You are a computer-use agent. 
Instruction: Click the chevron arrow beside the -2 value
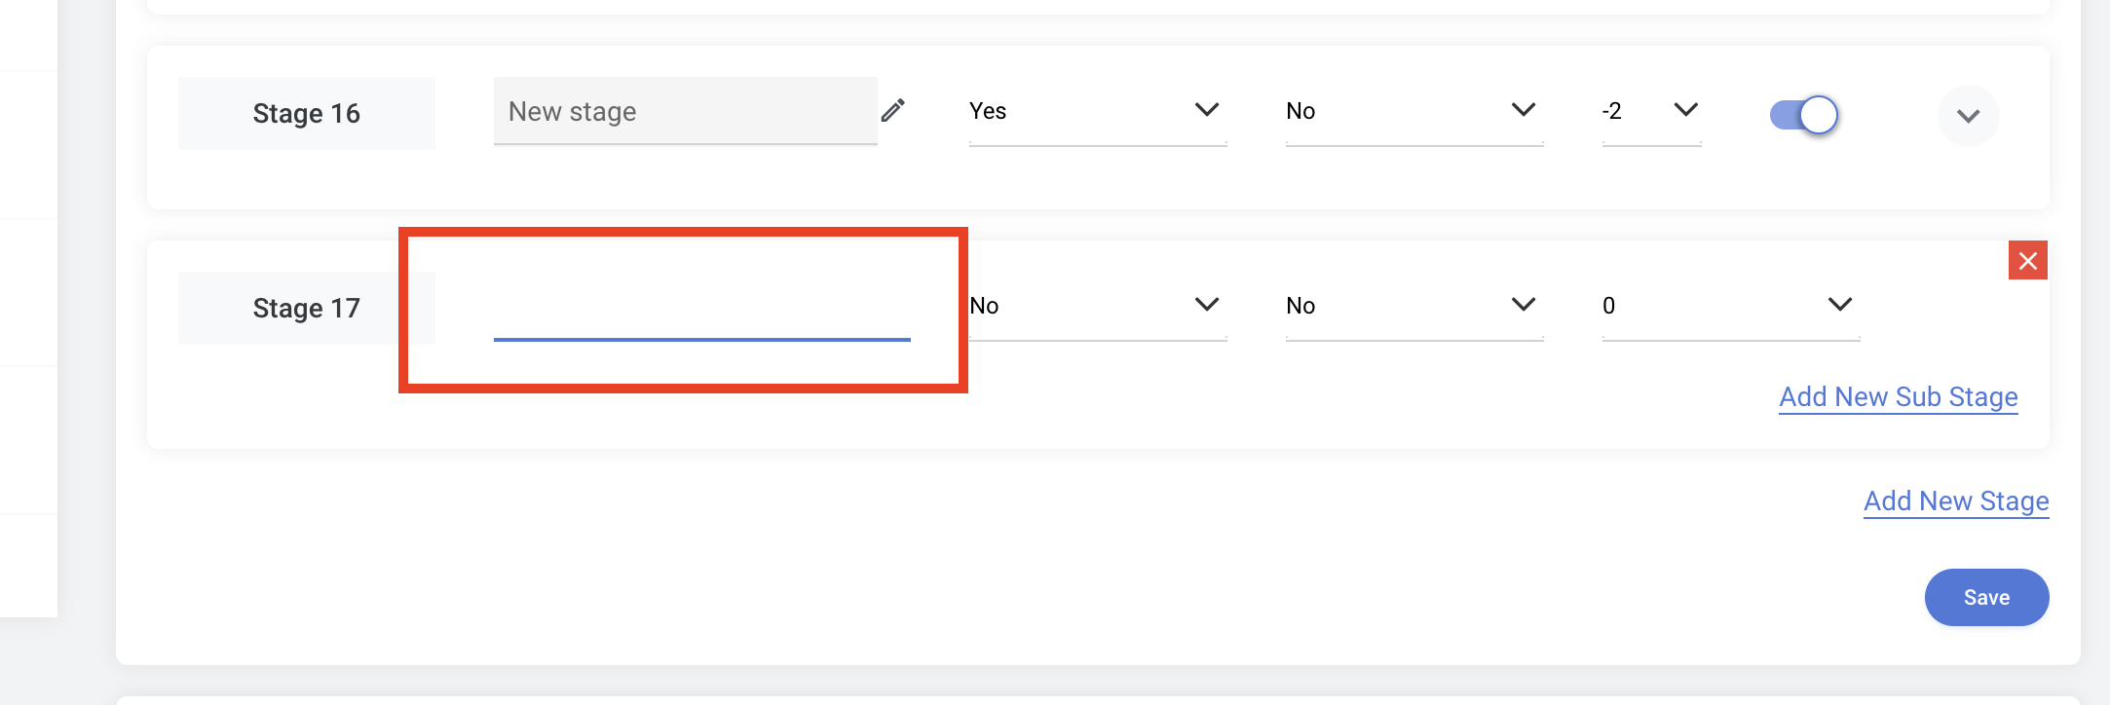(x=1686, y=110)
